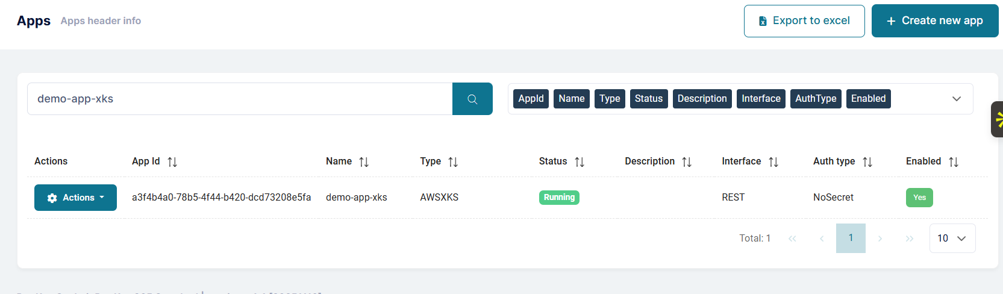Click the Status column chip

pos(649,99)
